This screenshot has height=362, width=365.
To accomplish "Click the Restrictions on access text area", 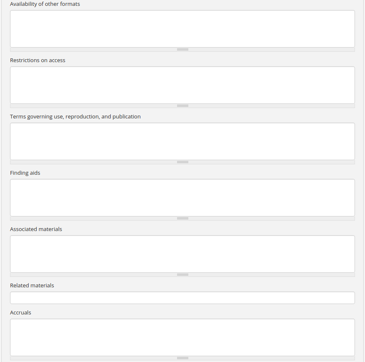I will coord(182,85).
